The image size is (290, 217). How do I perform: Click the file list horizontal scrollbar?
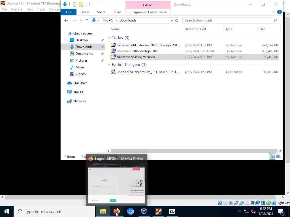(x=194, y=151)
